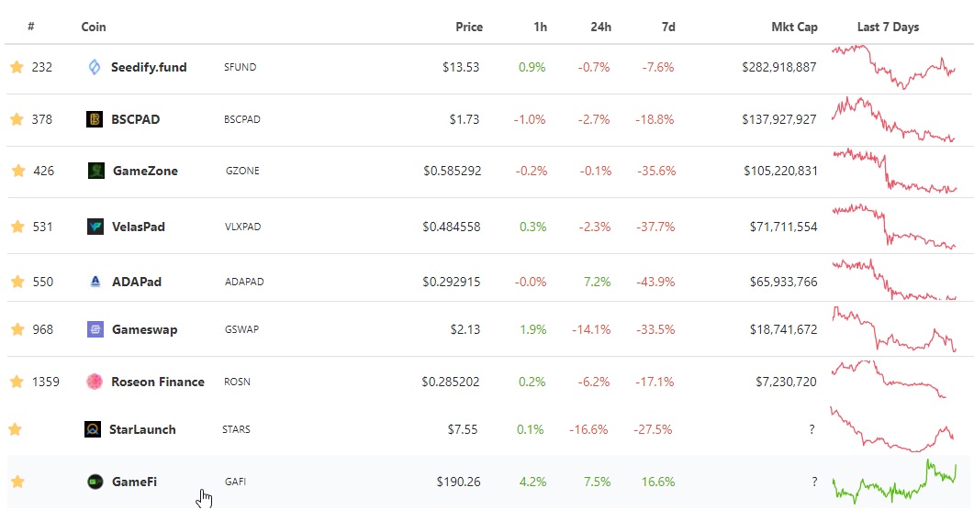Viewport: 974px width, 521px height.
Task: Select market cap $7,230,720
Action: (786, 382)
